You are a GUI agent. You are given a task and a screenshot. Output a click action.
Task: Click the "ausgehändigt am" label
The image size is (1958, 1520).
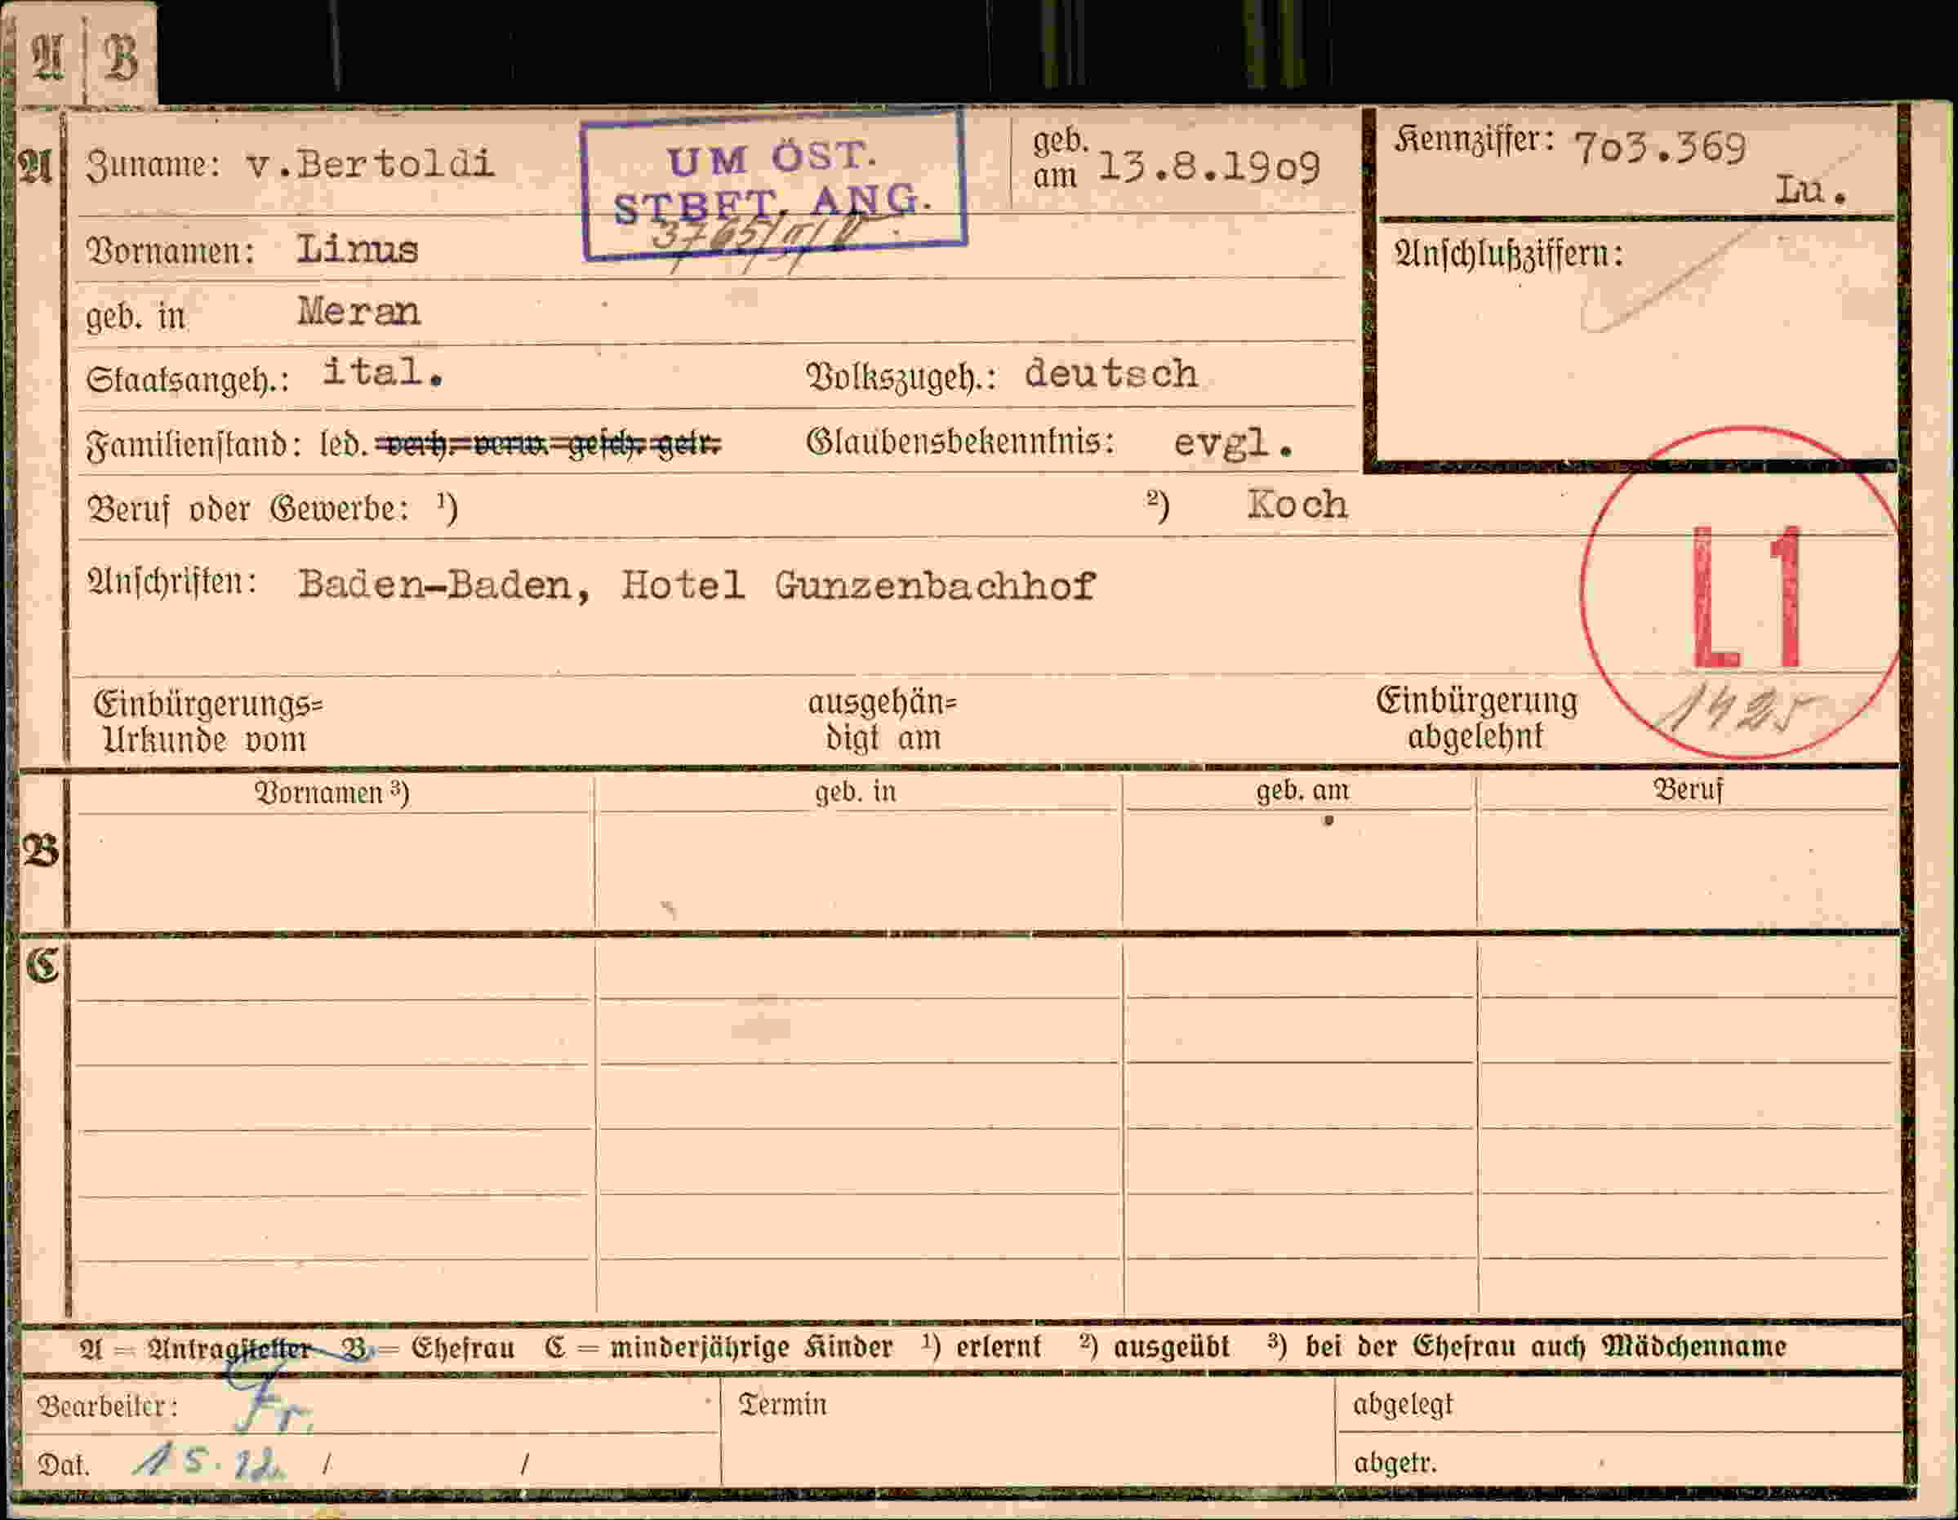click(882, 720)
